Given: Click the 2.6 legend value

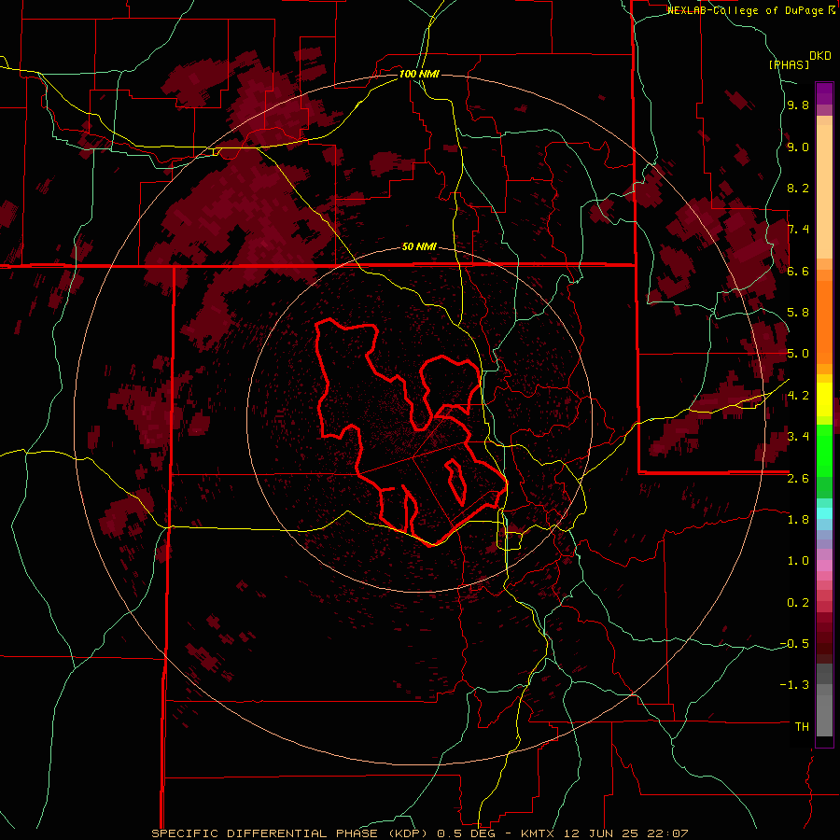Looking at the screenshot, I should point(798,479).
